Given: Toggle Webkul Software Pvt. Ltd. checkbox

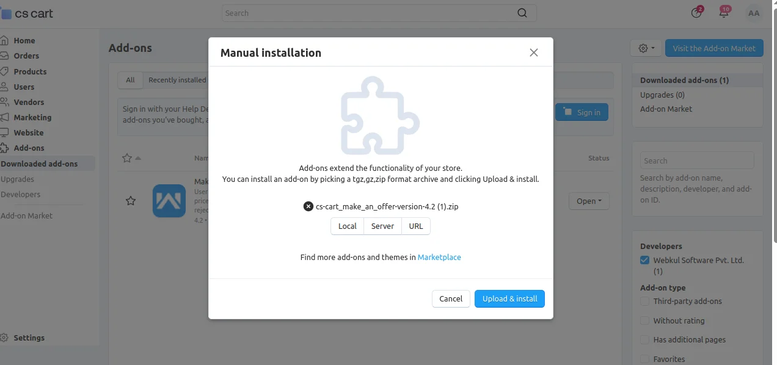Looking at the screenshot, I should 644,260.
